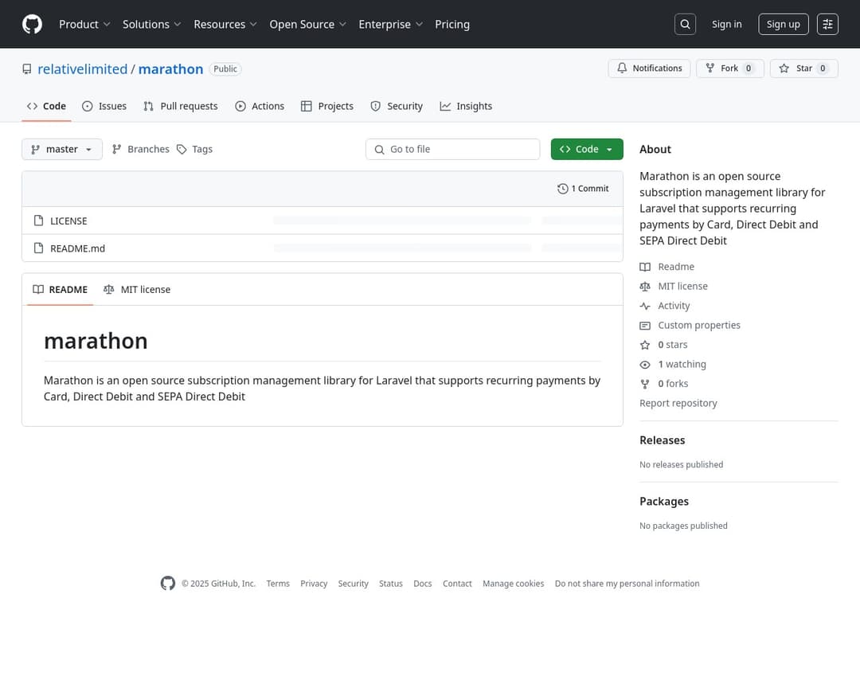Open the appearance settings icon beside Sign up

pos(827,24)
